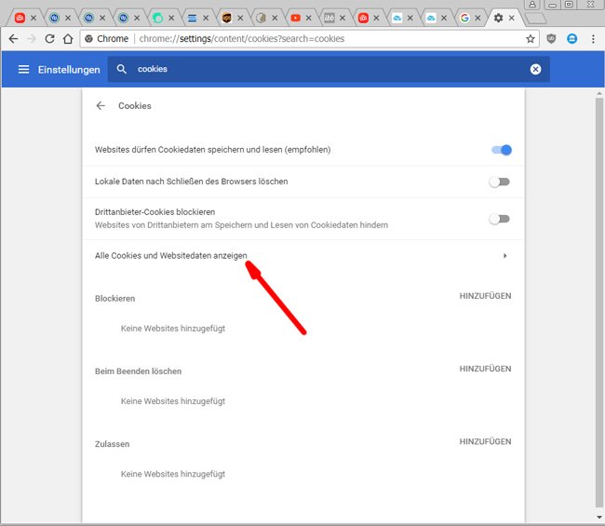This screenshot has width=605, height=526.
Task: Switch to the green circle icon tab
Action: pyautogui.click(x=158, y=18)
